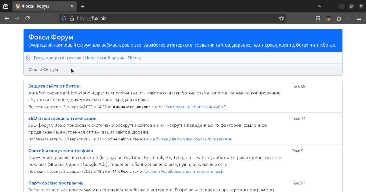Click the site security padlock icon
Screen dimensions: 366x192
(x=72, y=18)
